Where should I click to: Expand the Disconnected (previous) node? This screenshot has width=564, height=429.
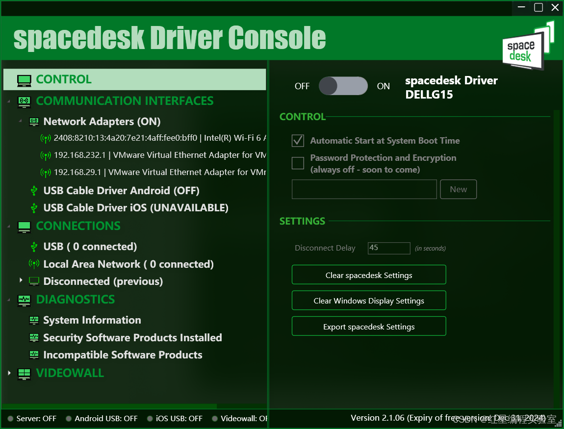coord(21,280)
